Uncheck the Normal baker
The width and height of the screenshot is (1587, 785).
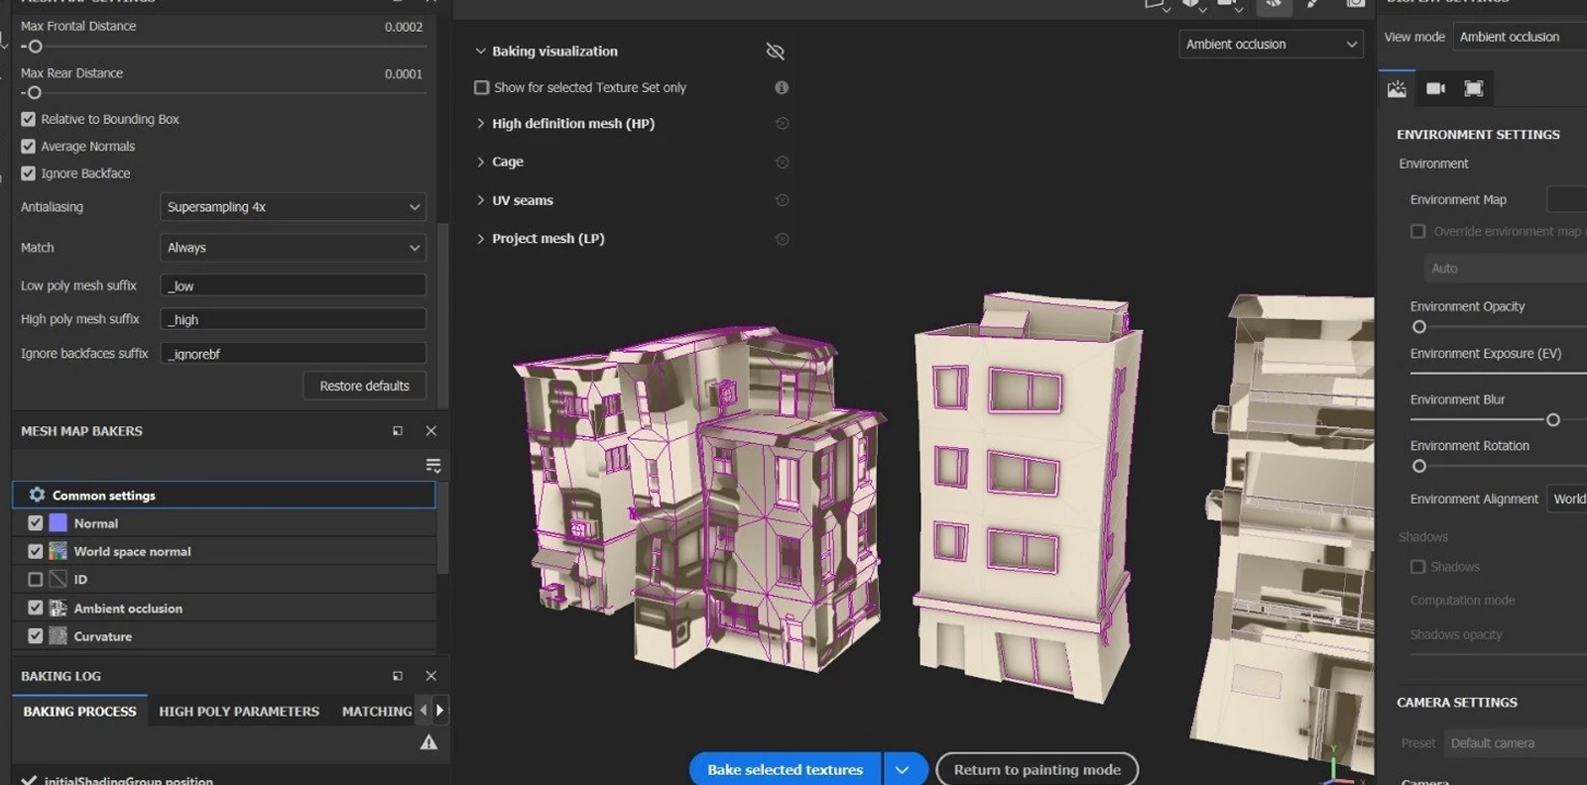pos(36,523)
